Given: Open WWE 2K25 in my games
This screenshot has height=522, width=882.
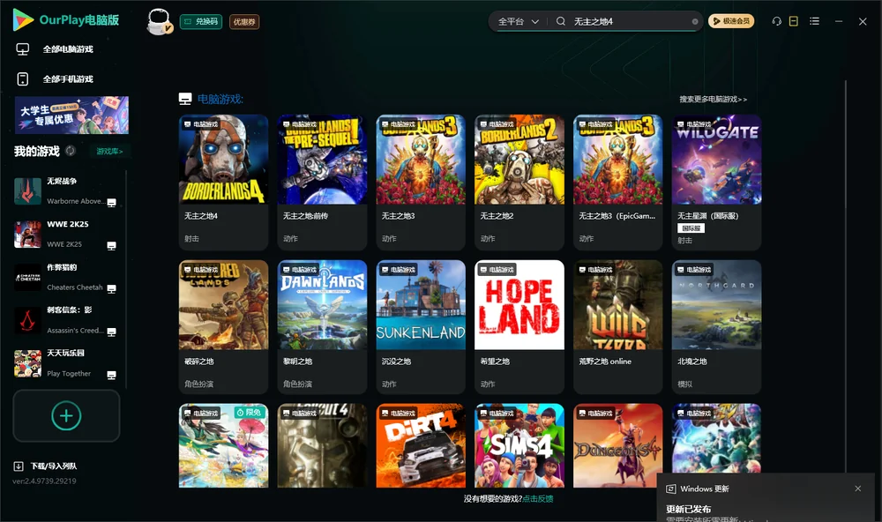Looking at the screenshot, I should click(x=65, y=235).
